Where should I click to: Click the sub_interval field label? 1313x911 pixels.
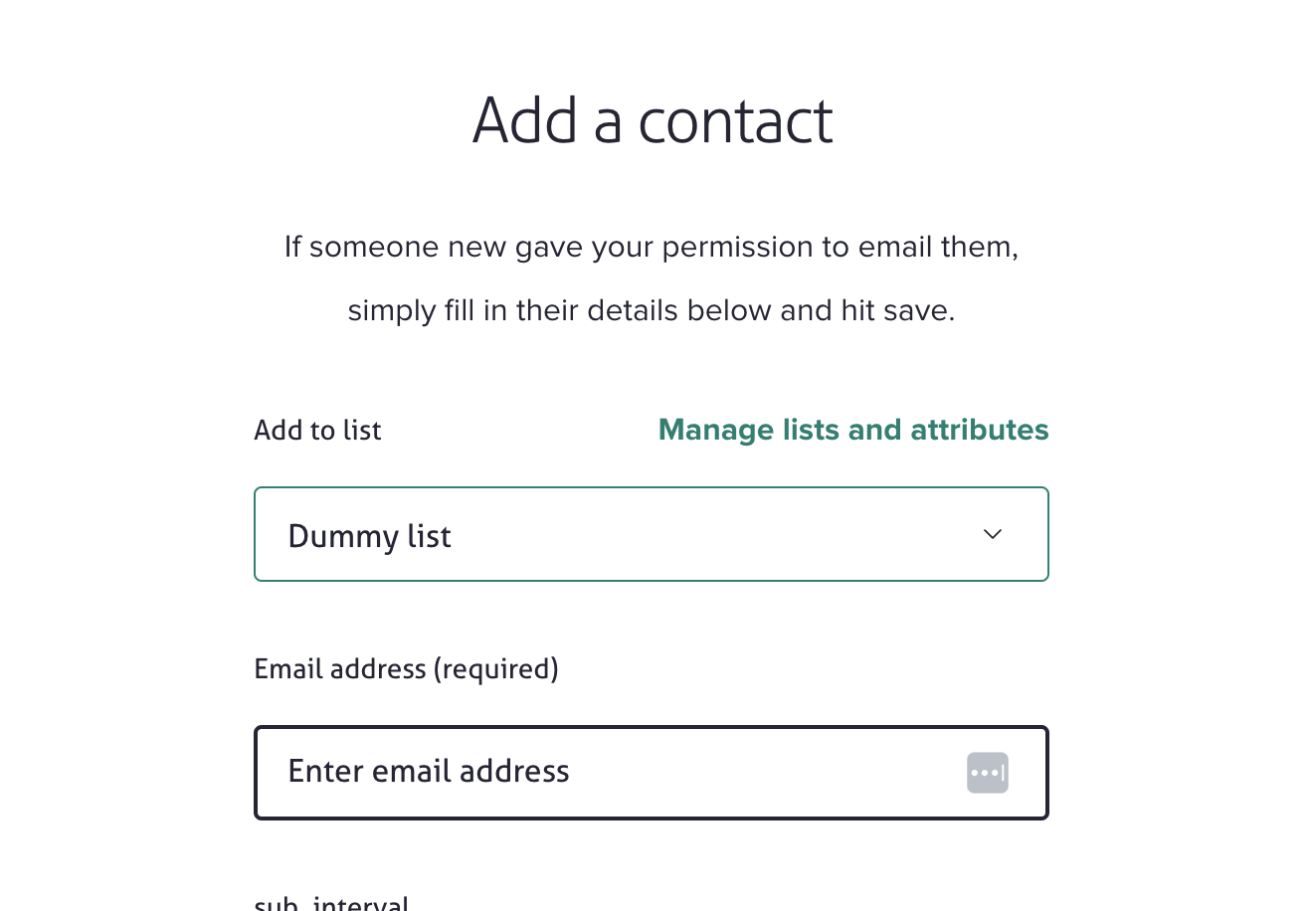331,903
